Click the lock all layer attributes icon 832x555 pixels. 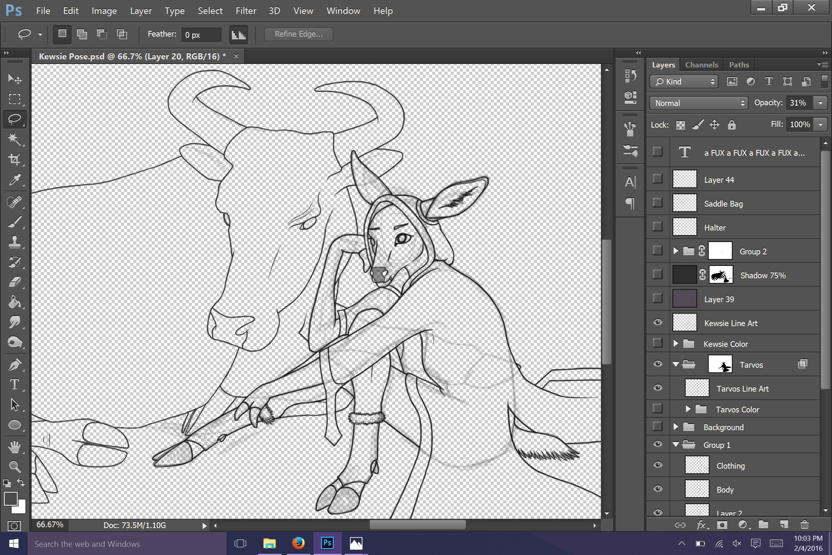(x=731, y=124)
